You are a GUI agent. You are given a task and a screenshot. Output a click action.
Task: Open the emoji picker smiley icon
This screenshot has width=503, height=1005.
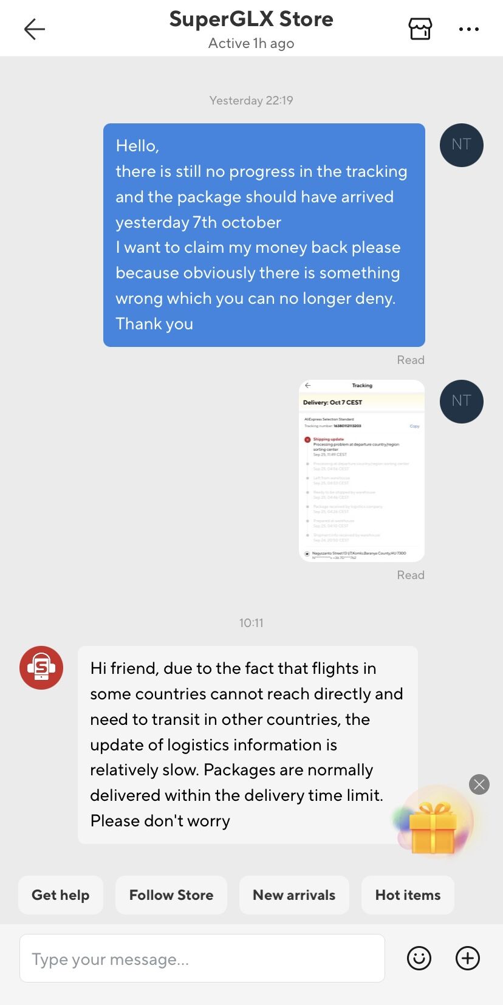pyautogui.click(x=419, y=958)
